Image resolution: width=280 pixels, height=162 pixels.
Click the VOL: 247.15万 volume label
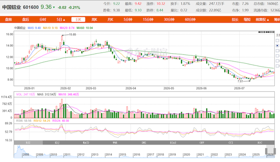25,94
